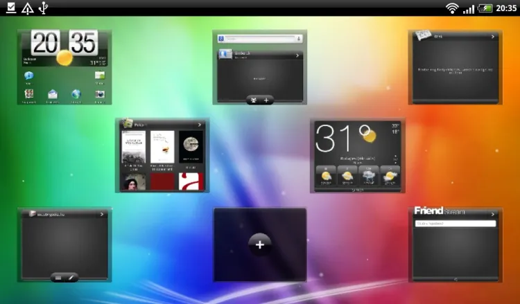Open the large 31° weather panel
This screenshot has width=520, height=304.
pyautogui.click(x=357, y=155)
